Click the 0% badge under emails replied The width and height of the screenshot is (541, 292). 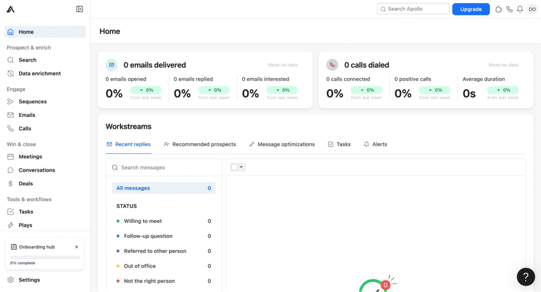pyautogui.click(x=214, y=90)
